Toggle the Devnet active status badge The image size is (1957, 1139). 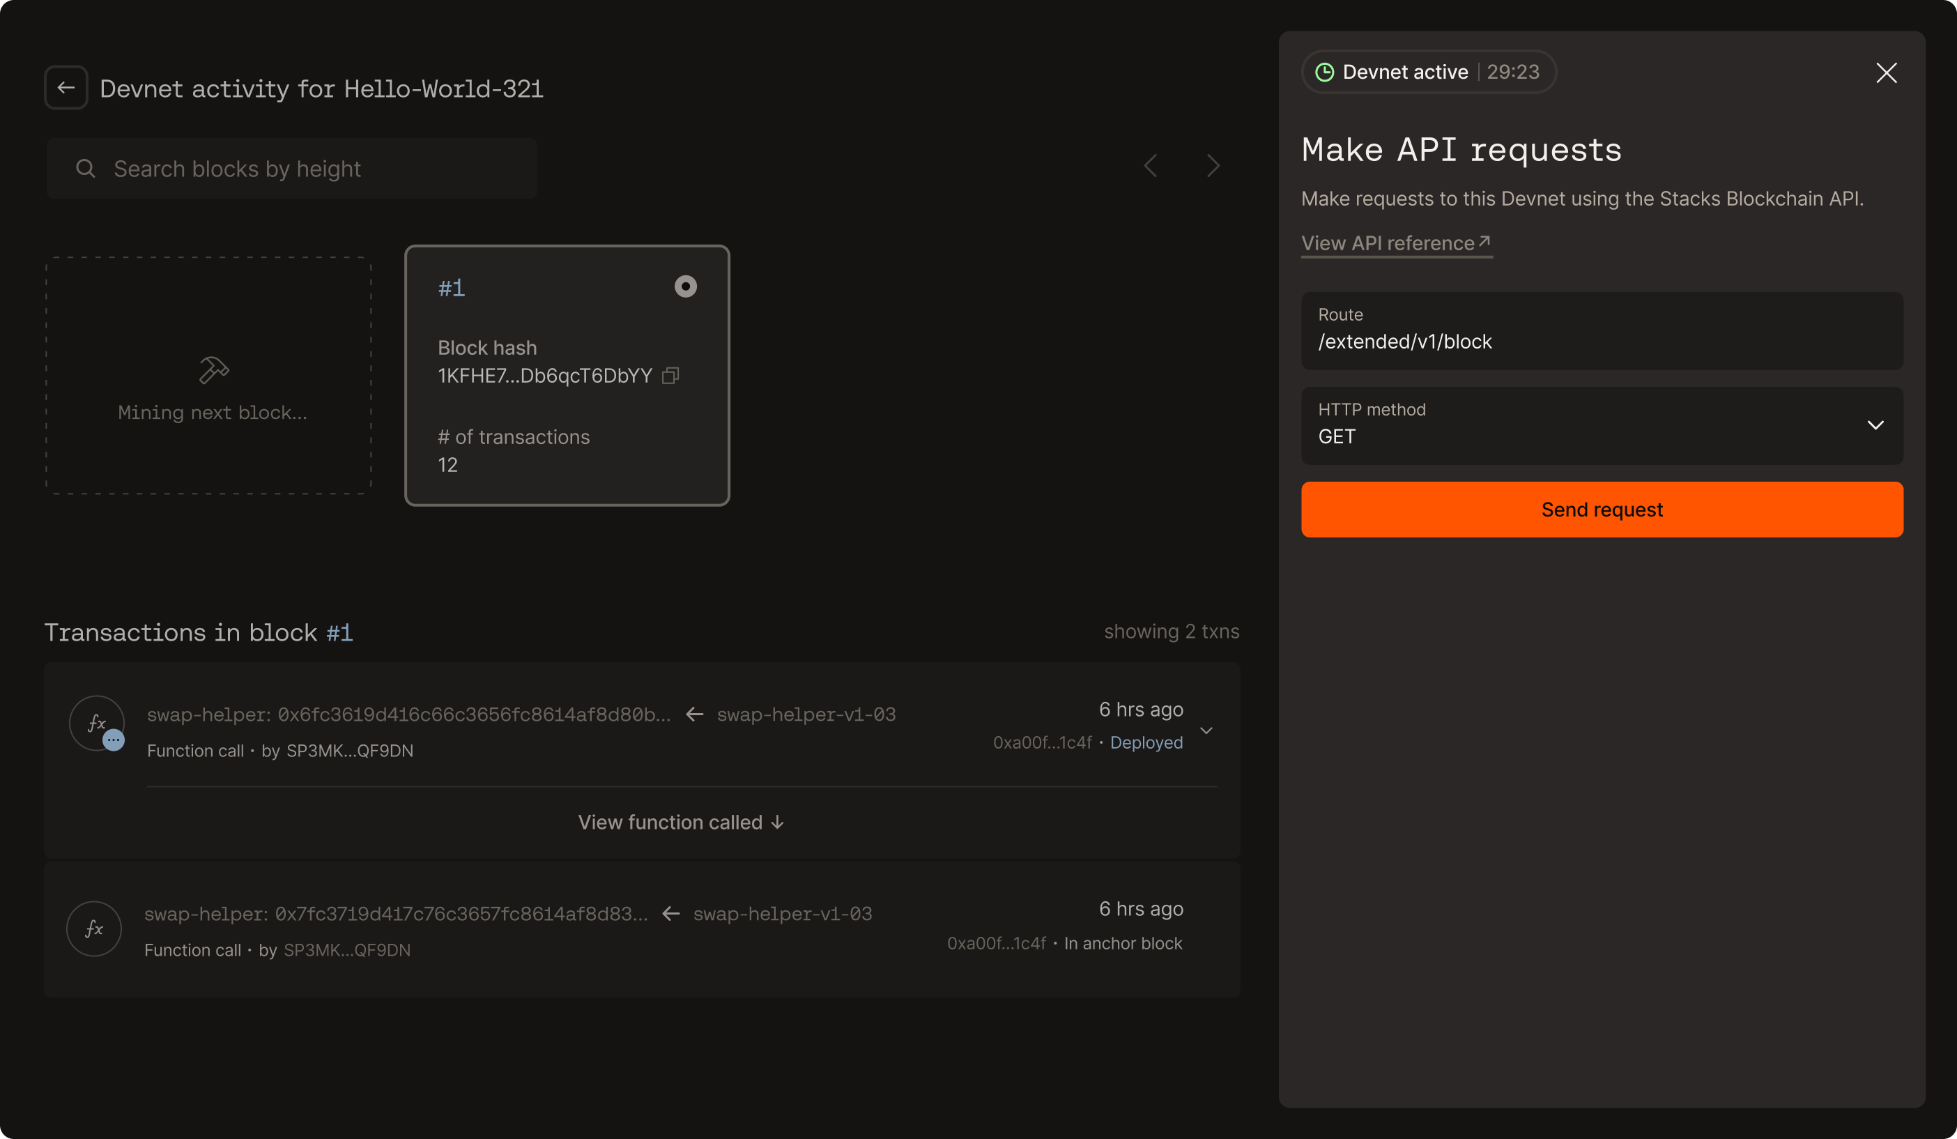pos(1427,72)
